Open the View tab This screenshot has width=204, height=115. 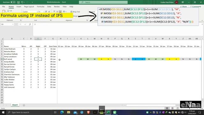pyautogui.click(x=64, y=6)
